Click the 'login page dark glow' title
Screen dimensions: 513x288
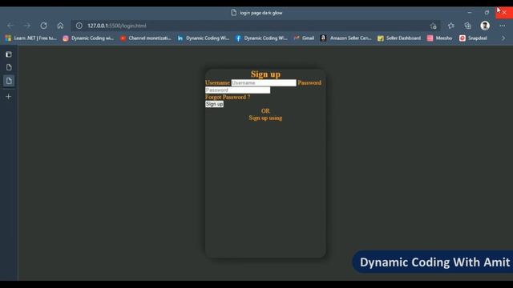(261, 13)
